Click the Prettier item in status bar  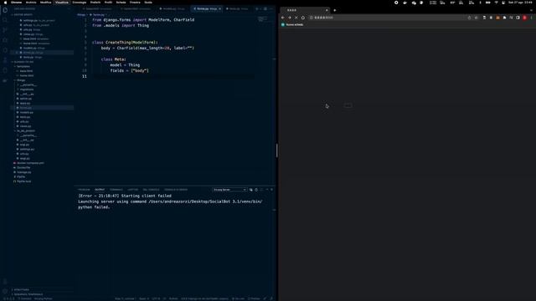click(254, 298)
